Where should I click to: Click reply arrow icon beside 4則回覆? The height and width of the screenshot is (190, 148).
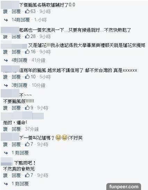coord(6,60)
